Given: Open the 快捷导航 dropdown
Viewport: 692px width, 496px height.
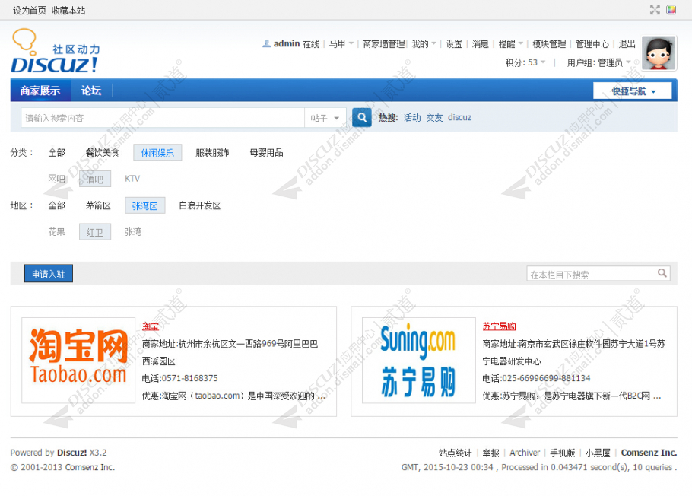Looking at the screenshot, I should [633, 91].
